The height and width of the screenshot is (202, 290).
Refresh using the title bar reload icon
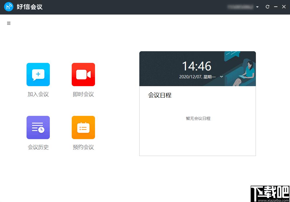tap(268, 7)
